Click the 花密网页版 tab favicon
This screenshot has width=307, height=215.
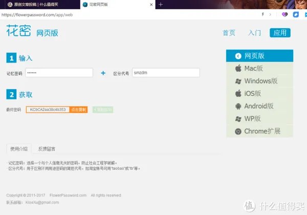tap(85, 5)
